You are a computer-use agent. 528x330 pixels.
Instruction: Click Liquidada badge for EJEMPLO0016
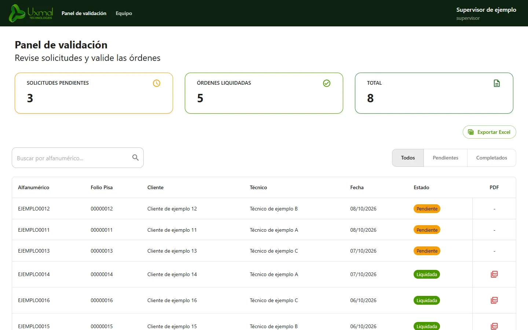tap(427, 300)
